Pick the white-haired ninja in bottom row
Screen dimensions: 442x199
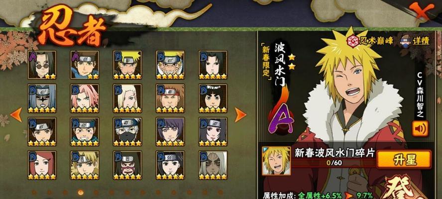click(213, 165)
